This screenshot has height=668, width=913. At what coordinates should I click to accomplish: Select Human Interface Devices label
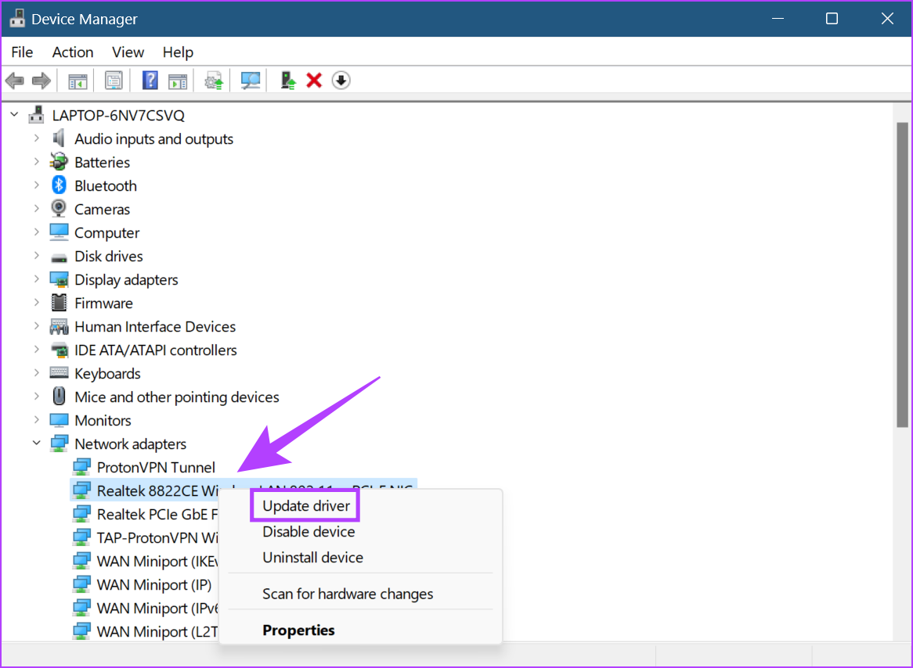[155, 326]
